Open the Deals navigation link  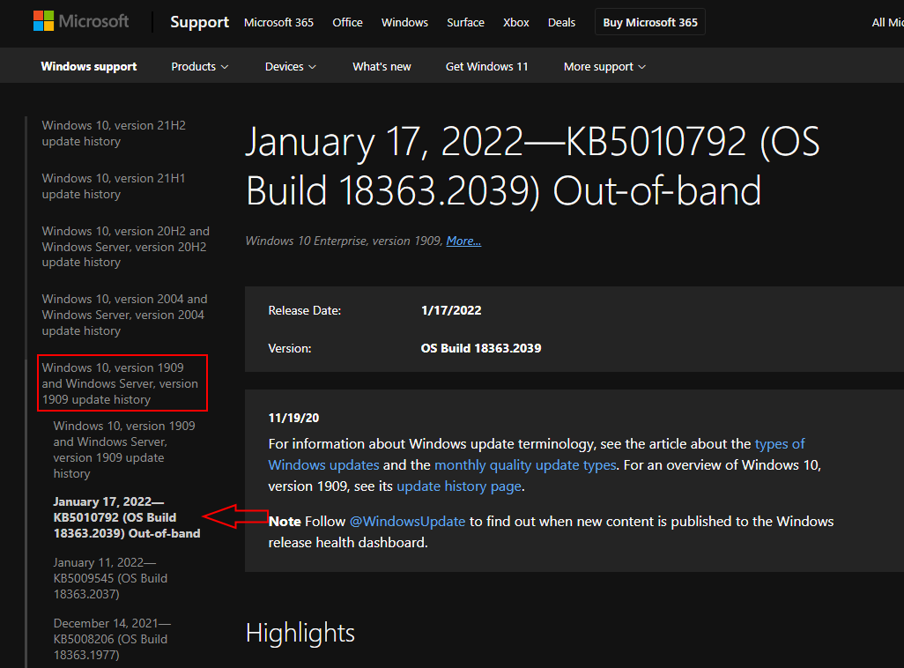561,22
